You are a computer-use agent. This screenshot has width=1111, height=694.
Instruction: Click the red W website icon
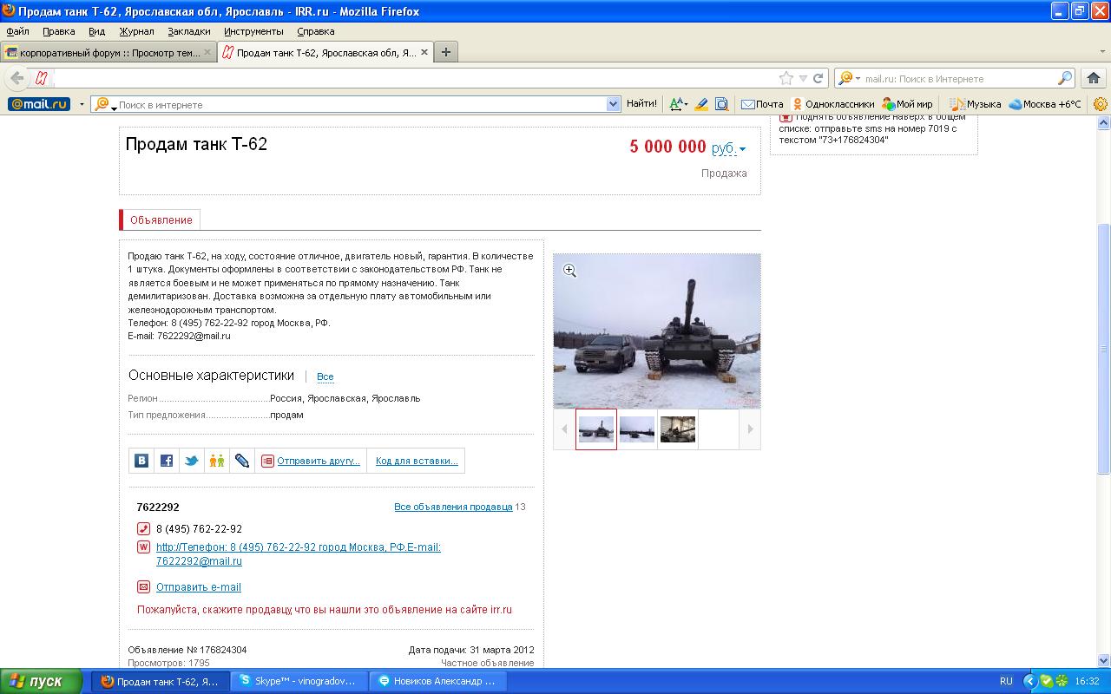[x=144, y=547]
